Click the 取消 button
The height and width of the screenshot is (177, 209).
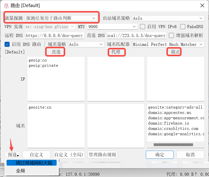pyautogui.click(x=190, y=155)
